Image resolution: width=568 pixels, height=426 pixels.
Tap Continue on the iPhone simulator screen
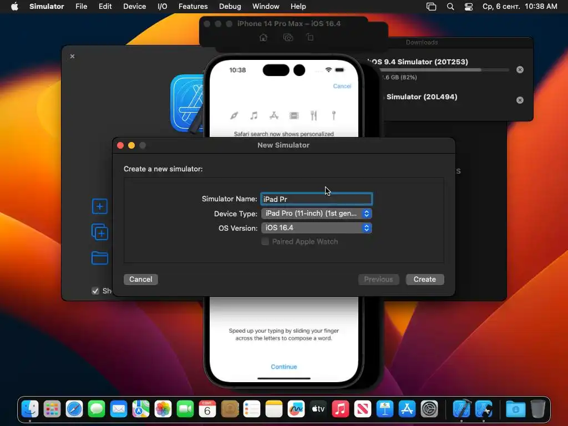click(x=283, y=367)
